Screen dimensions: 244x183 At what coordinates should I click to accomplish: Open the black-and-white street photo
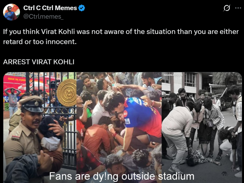point(202,127)
